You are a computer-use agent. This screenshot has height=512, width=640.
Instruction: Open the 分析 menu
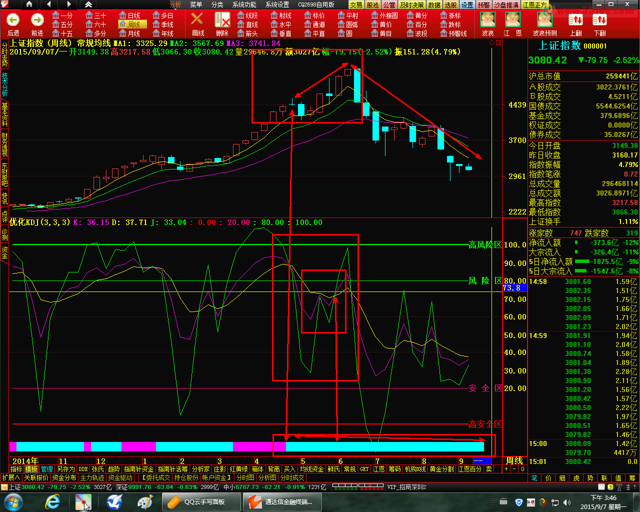tap(175, 4)
